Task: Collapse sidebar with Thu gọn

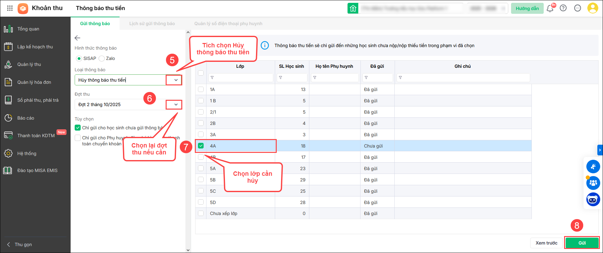Action: click(x=19, y=245)
